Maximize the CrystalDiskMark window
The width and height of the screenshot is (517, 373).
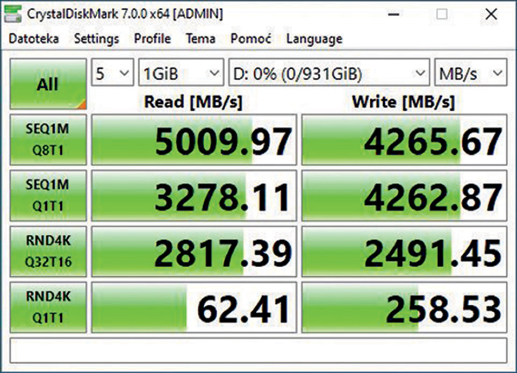(442, 14)
